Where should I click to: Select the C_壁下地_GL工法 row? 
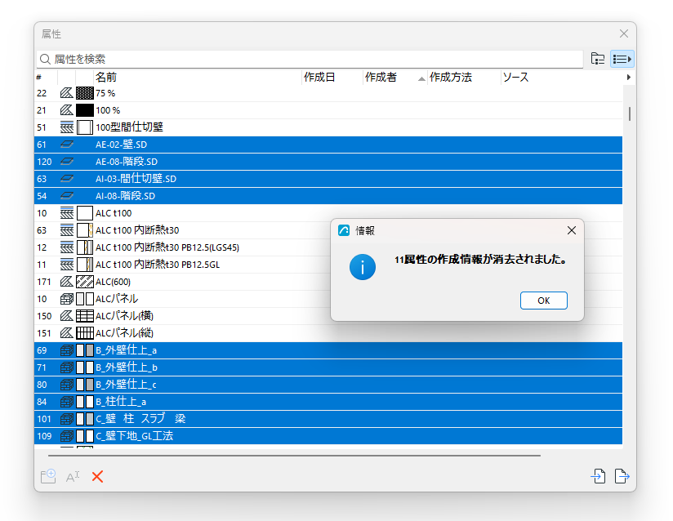point(328,436)
